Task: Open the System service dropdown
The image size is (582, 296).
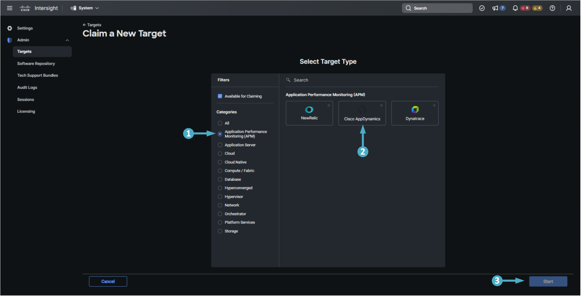Action: coord(85,8)
